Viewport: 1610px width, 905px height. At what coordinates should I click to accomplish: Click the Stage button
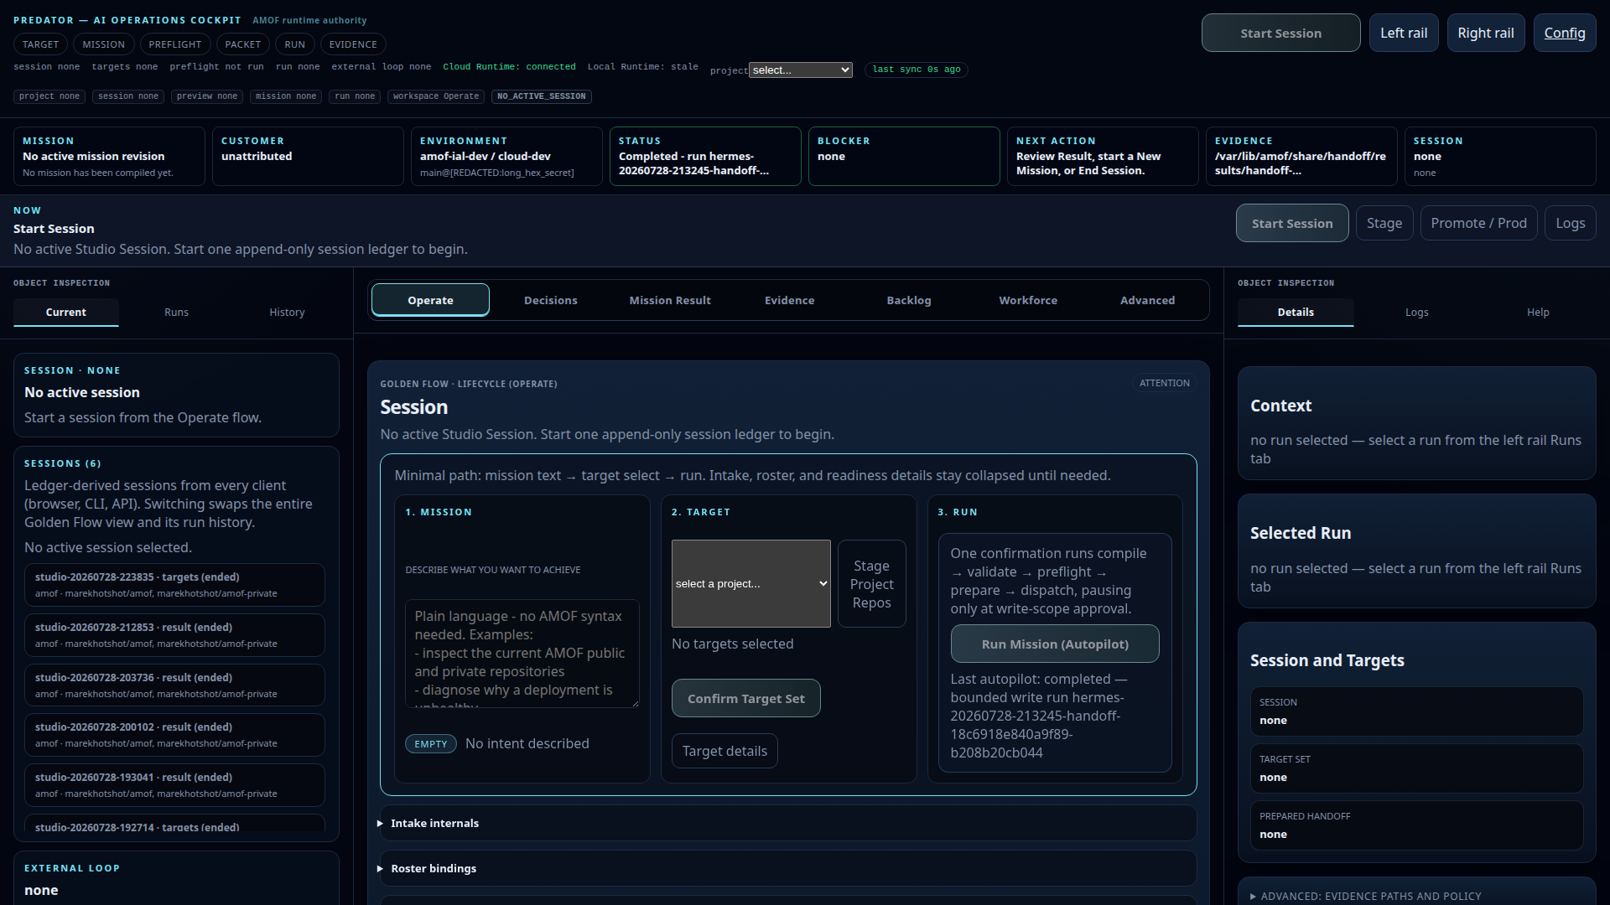[x=1384, y=223]
